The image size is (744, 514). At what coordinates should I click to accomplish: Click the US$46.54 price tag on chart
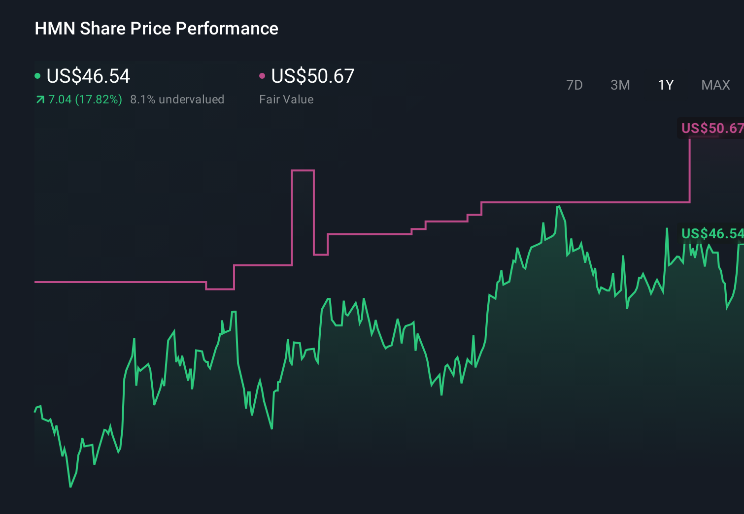[x=711, y=234]
